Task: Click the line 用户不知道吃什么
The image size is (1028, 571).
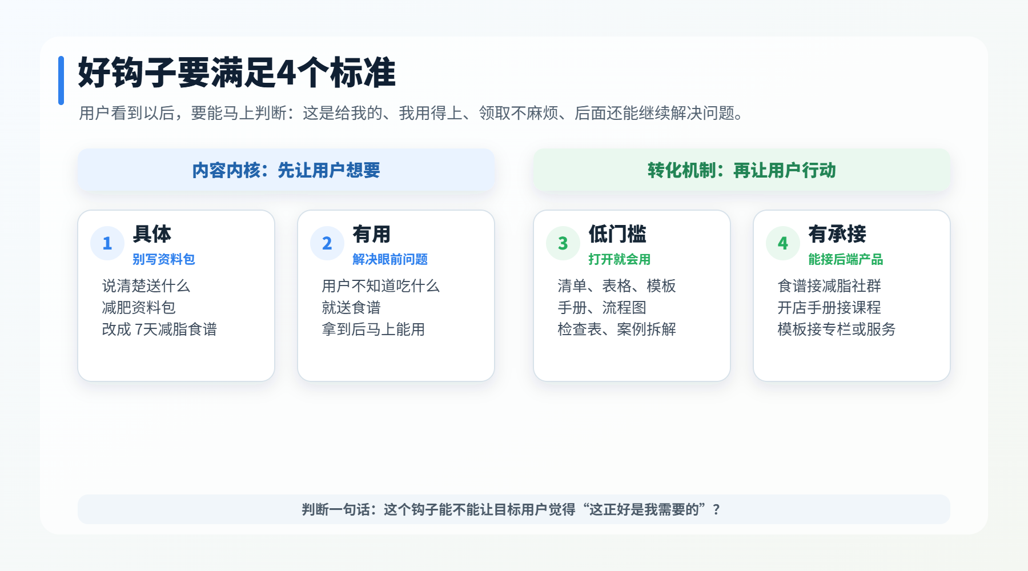Action: [381, 285]
